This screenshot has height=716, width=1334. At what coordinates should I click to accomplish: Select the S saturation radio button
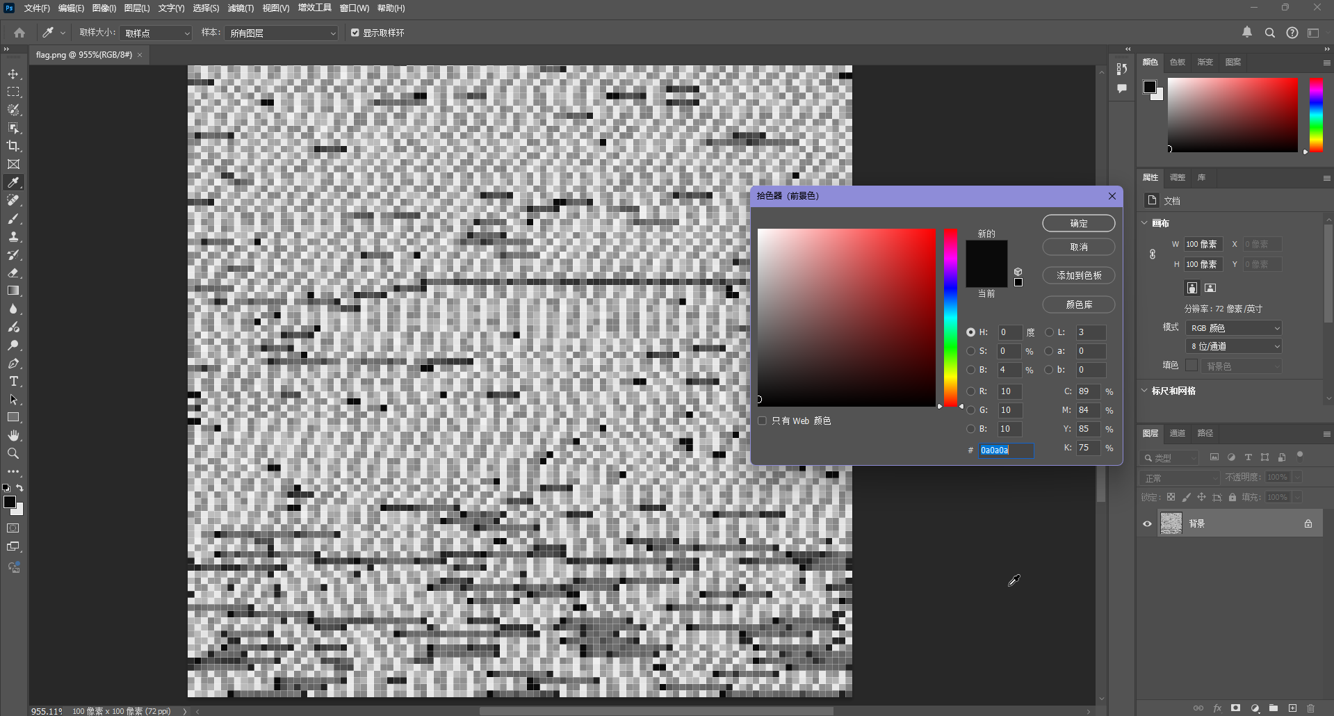(x=970, y=351)
